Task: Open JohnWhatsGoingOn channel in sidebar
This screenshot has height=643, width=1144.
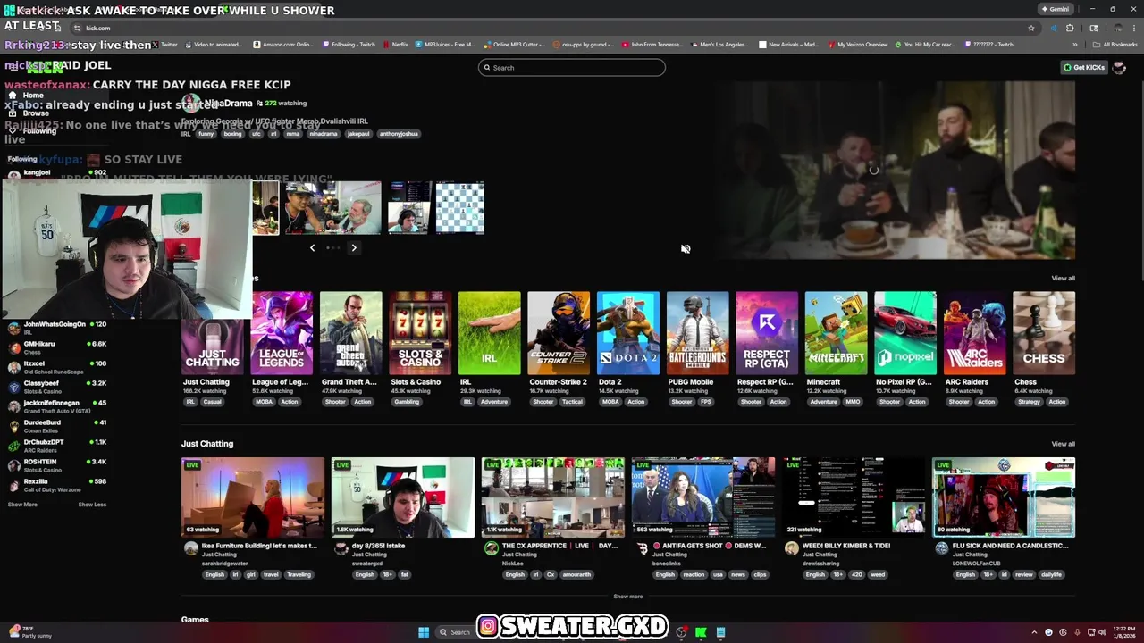Action: coord(57,328)
